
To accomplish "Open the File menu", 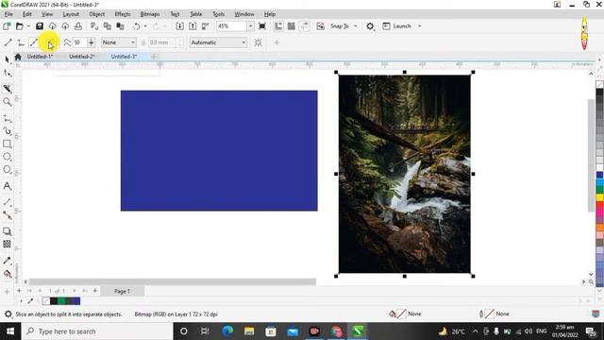I will (8, 14).
